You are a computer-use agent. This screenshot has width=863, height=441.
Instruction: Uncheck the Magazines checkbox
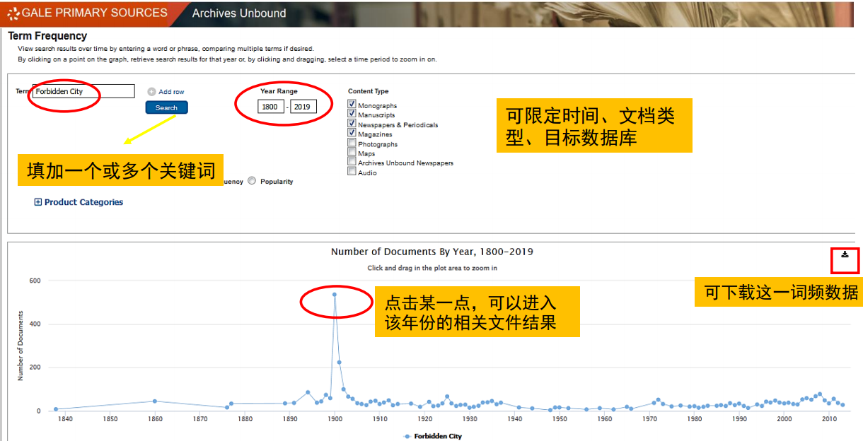pos(352,134)
